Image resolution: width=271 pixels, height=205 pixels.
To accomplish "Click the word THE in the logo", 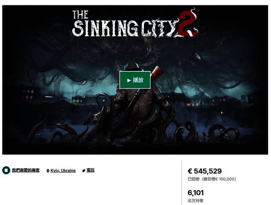I will (x=80, y=15).
